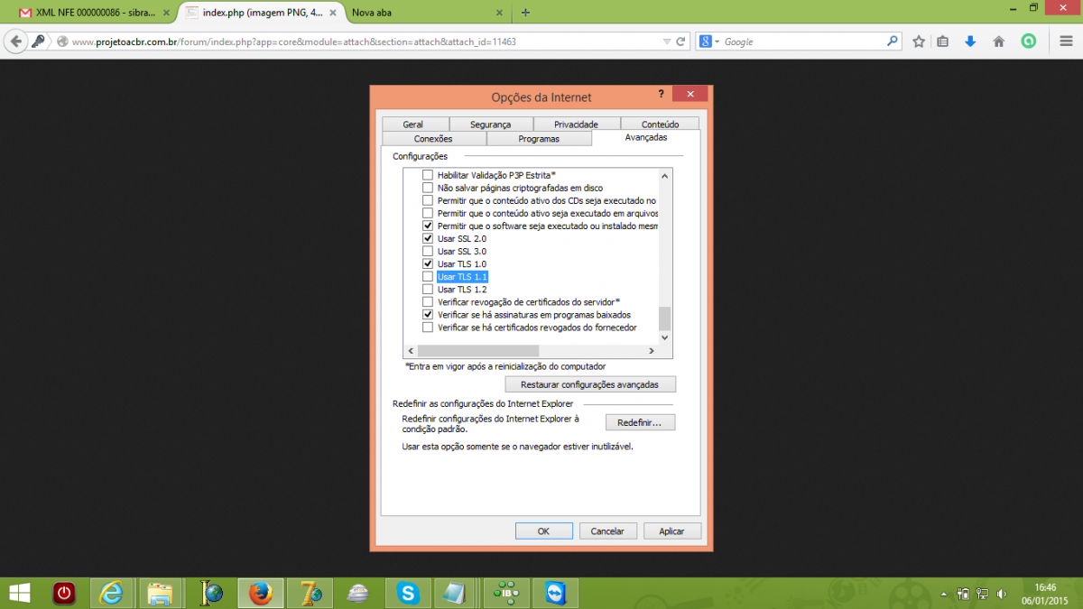The width and height of the screenshot is (1083, 609).
Task: Enable Usar SSL 3.0 checkbox
Action: click(428, 251)
